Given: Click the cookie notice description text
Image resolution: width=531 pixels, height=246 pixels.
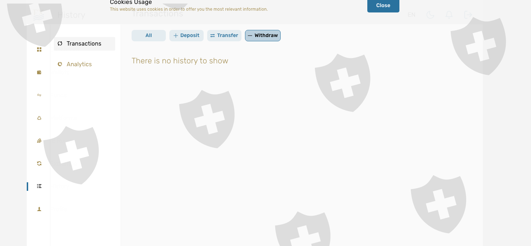Looking at the screenshot, I should point(189,9).
